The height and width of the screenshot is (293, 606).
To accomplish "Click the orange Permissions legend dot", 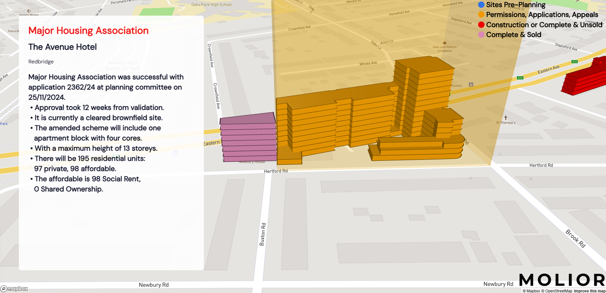I will [481, 15].
